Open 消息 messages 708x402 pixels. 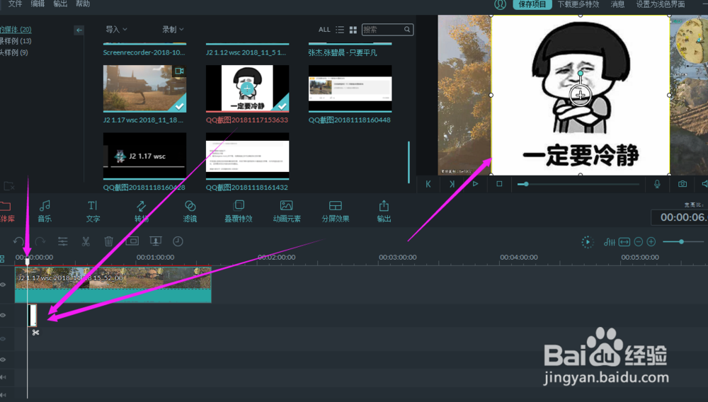point(617,4)
